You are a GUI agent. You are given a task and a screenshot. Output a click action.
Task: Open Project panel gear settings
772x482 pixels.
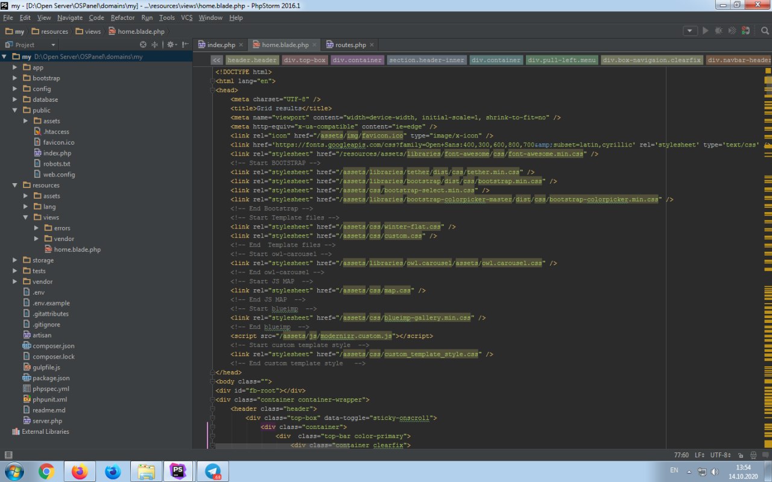[x=171, y=45]
